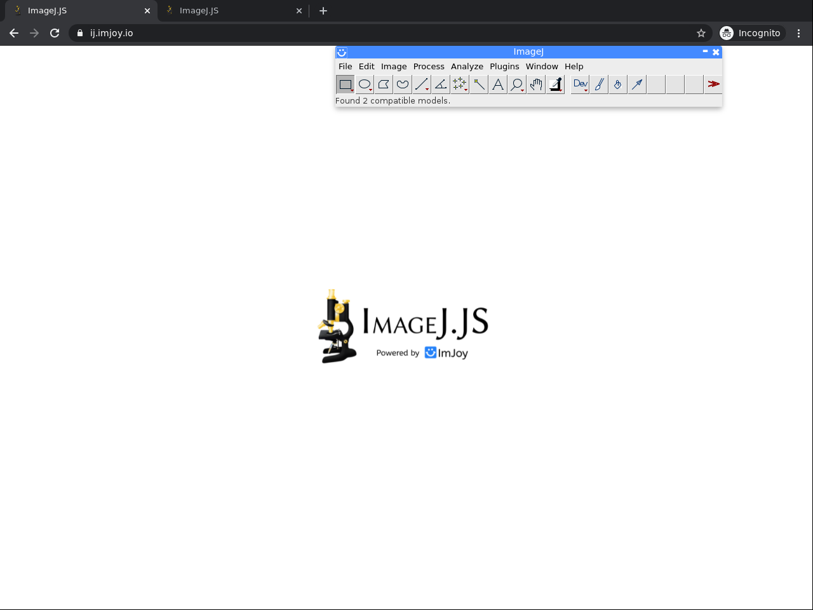This screenshot has height=610, width=813.
Task: Bookmark this page with the star icon
Action: click(x=701, y=33)
